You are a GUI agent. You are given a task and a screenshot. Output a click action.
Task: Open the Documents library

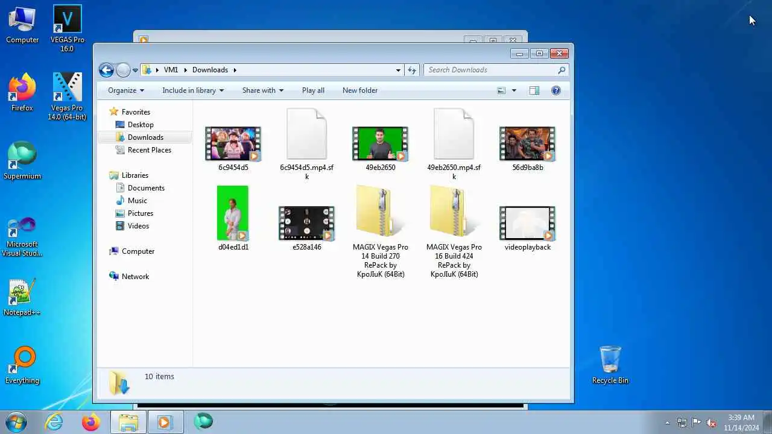pos(146,188)
